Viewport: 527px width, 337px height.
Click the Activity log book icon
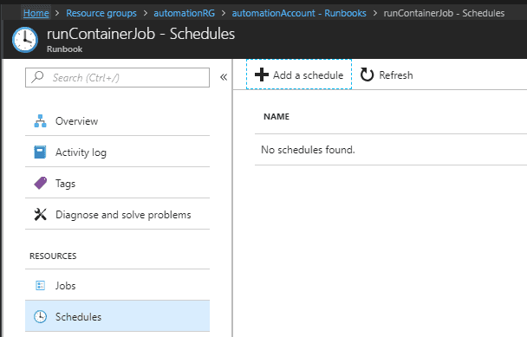click(x=40, y=152)
